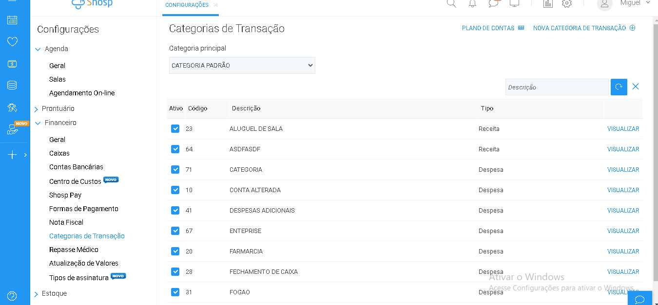The image size is (658, 305).
Task: Expand the Estoque section
Action: [x=55, y=293]
